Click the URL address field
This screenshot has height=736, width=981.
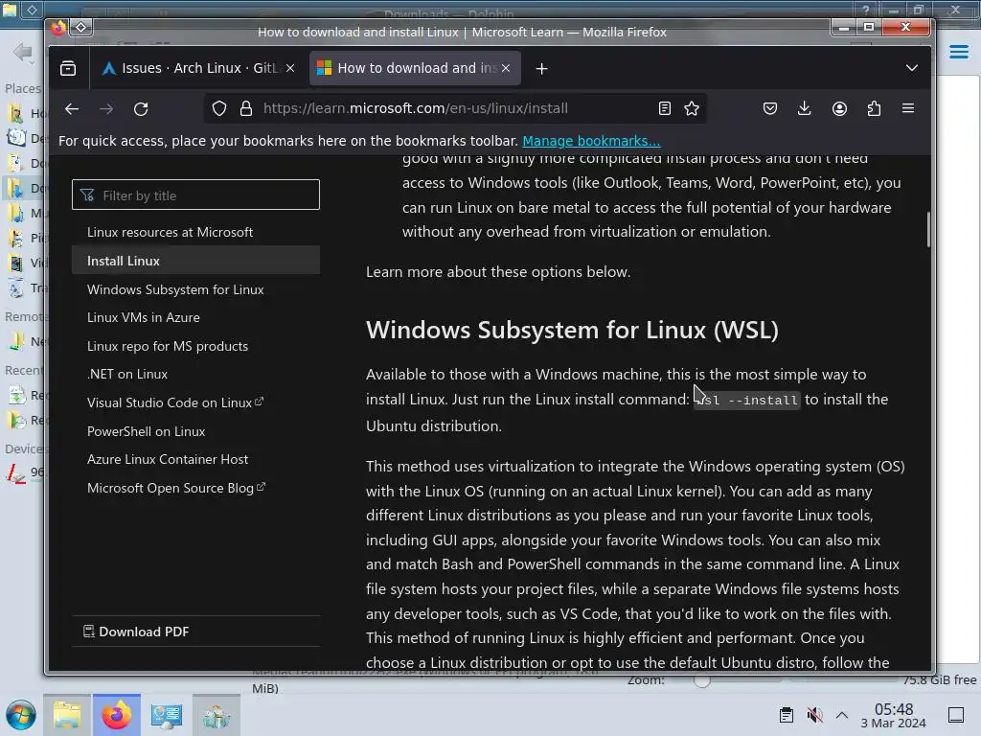click(453, 109)
